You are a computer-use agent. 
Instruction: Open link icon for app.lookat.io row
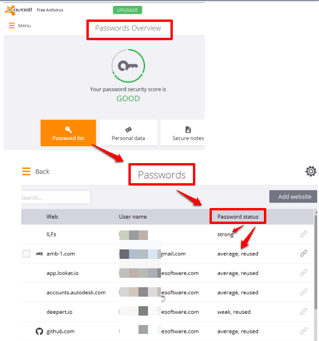pyautogui.click(x=304, y=272)
